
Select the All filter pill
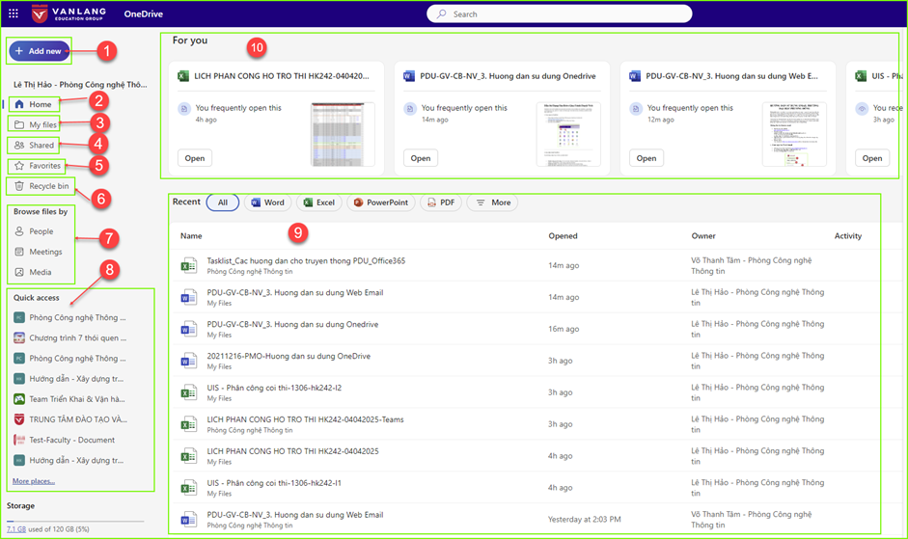[x=223, y=202]
